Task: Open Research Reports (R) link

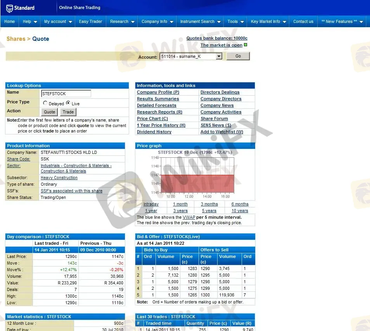Action: click(x=159, y=112)
